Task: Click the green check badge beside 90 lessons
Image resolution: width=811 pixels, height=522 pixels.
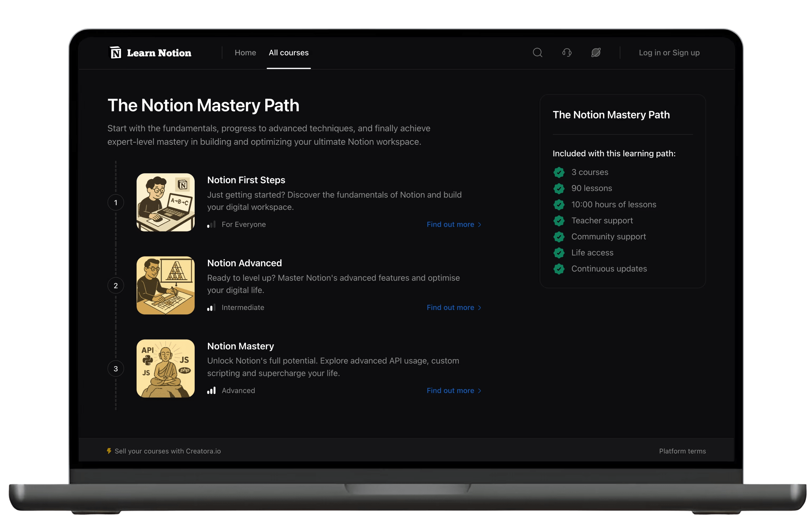Action: (559, 188)
